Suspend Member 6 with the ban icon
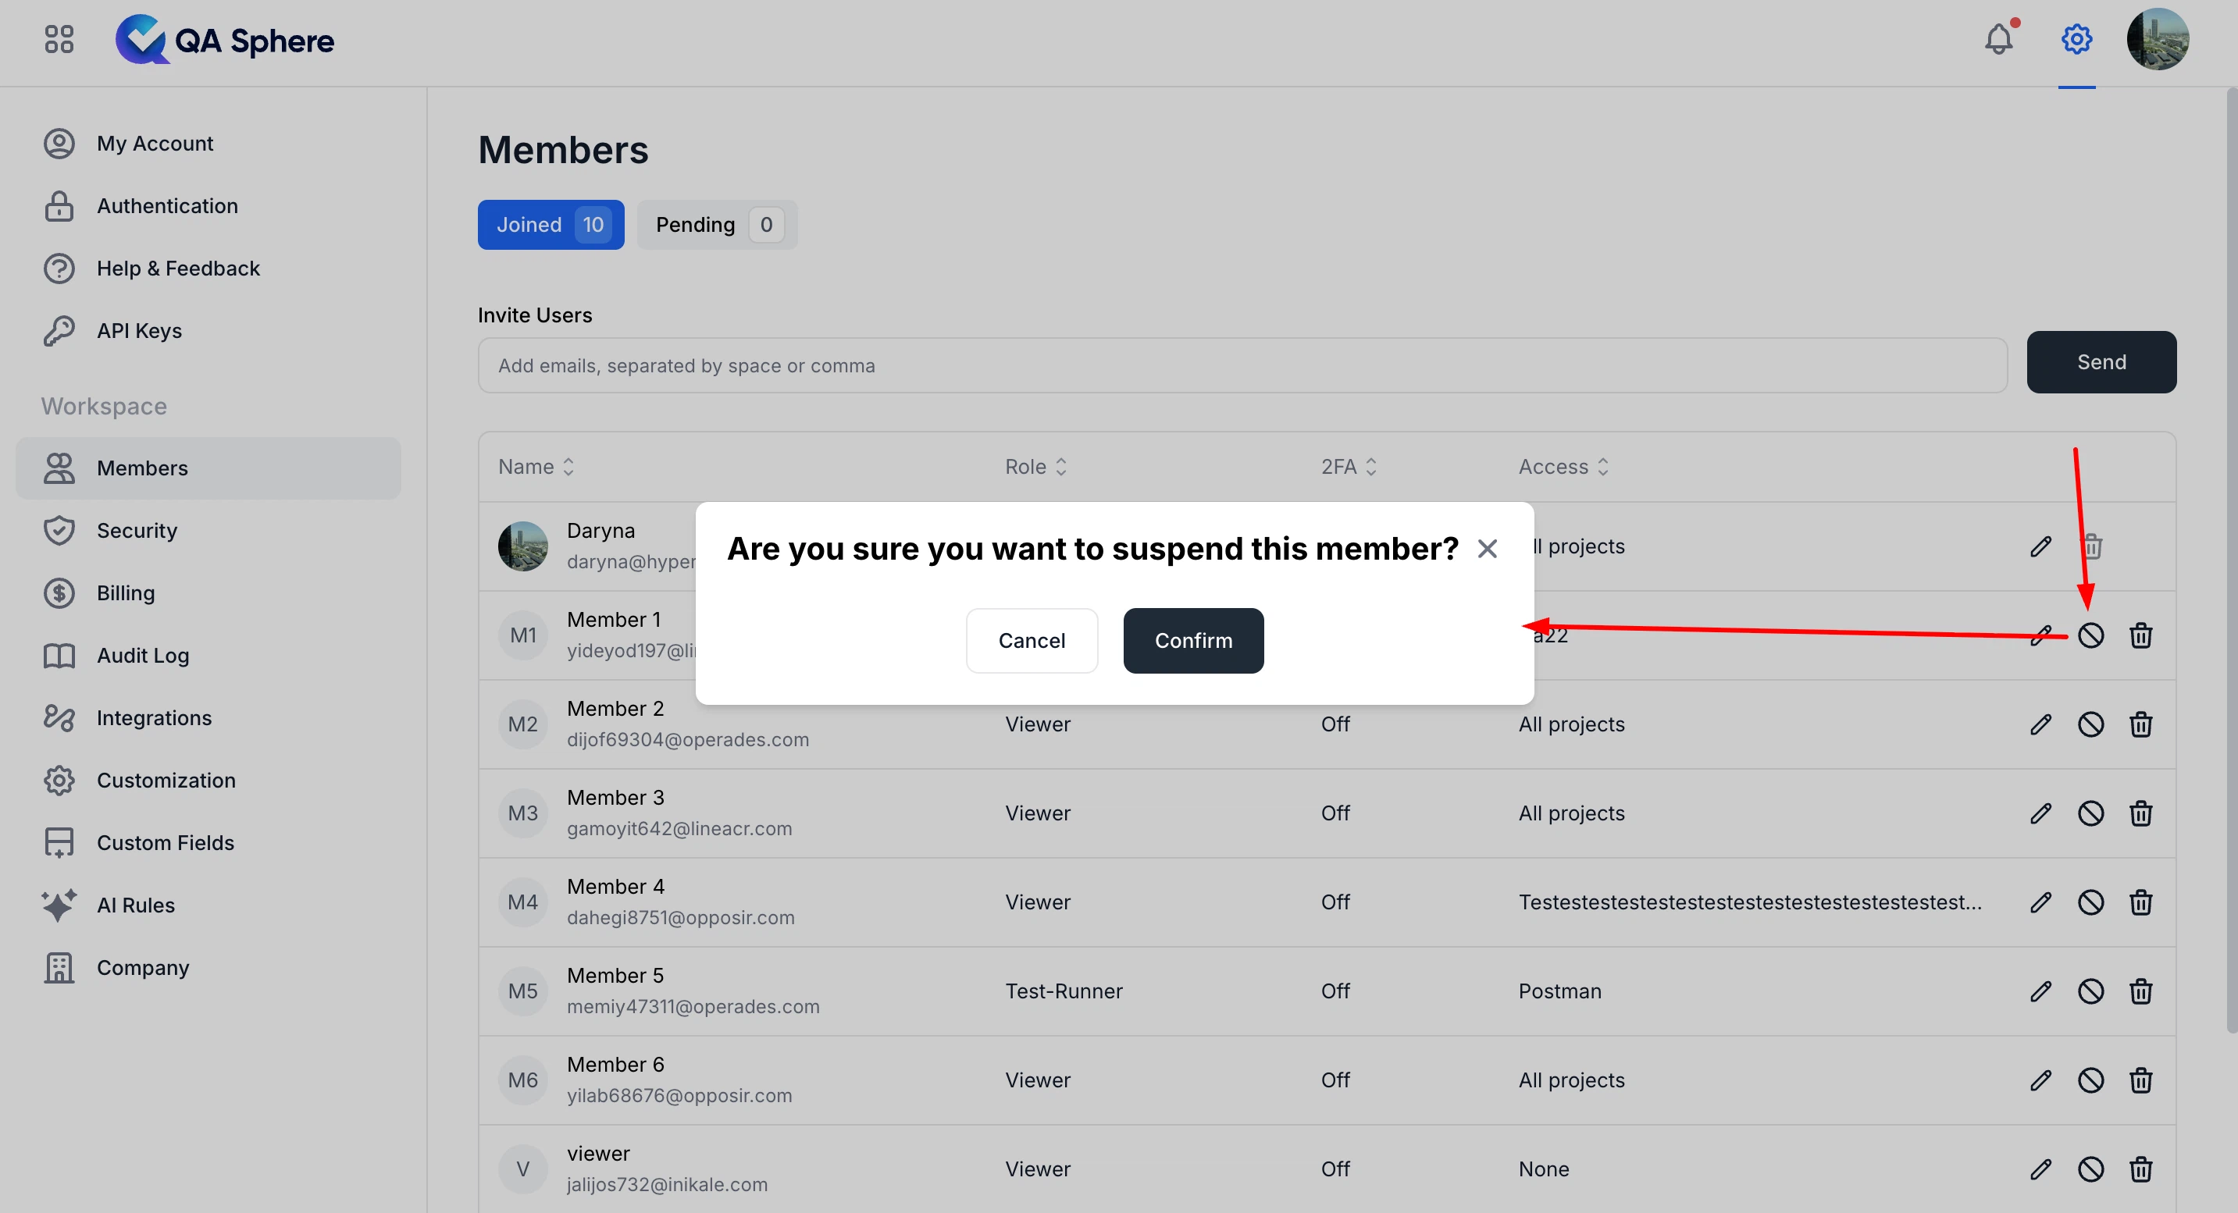This screenshot has width=2238, height=1213. pyautogui.click(x=2091, y=1080)
